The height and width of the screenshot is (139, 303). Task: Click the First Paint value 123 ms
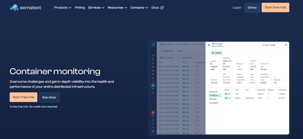pos(214,83)
